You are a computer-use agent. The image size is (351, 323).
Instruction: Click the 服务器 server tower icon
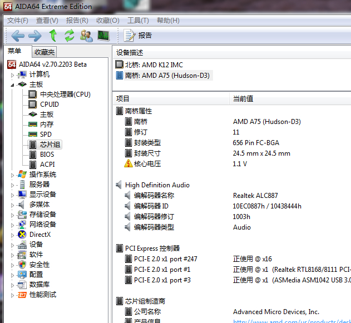pyautogui.click(x=22, y=185)
